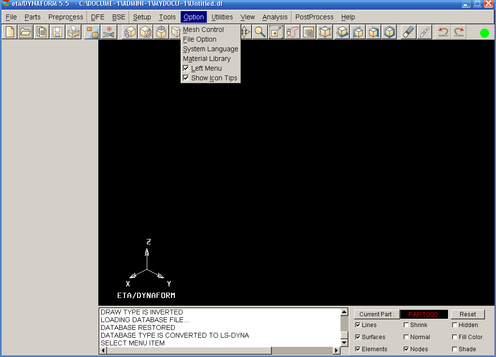Select System Language in the Option menu

210,49
